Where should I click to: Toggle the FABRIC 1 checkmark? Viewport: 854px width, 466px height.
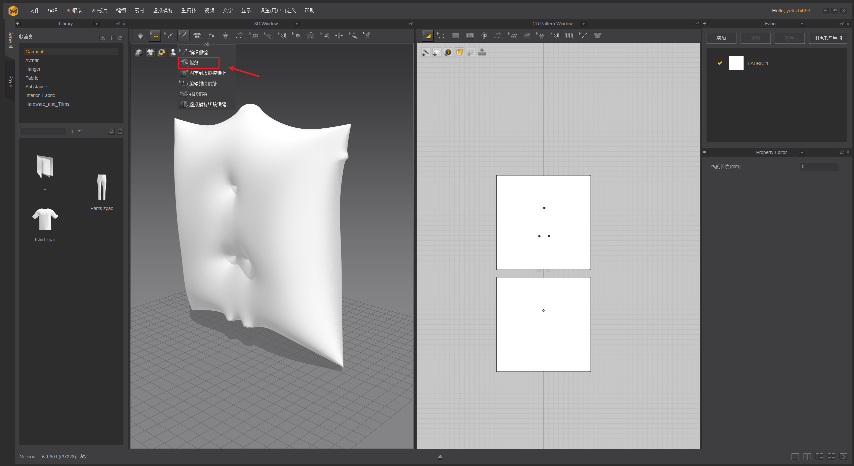coord(720,63)
